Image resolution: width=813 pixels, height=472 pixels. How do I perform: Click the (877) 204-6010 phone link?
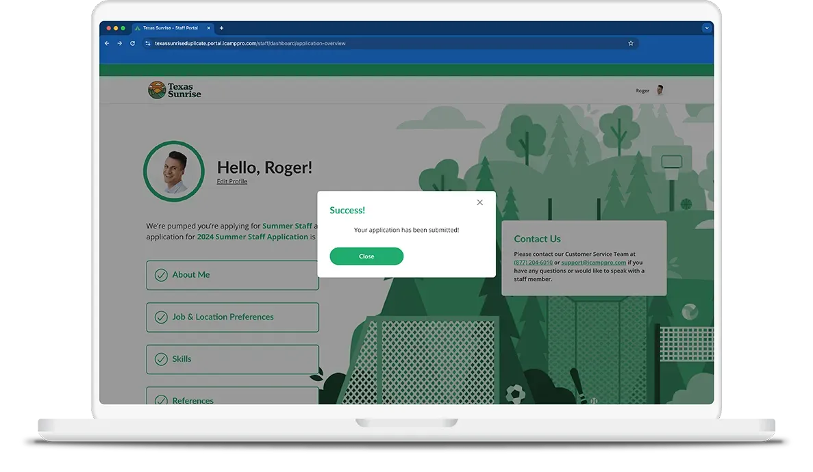(x=533, y=263)
